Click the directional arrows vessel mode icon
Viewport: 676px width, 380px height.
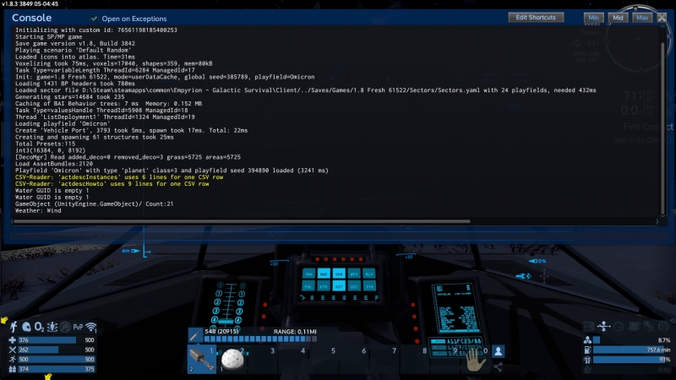603,327
